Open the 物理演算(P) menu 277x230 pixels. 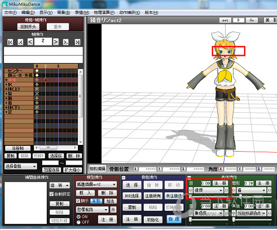[104, 12]
